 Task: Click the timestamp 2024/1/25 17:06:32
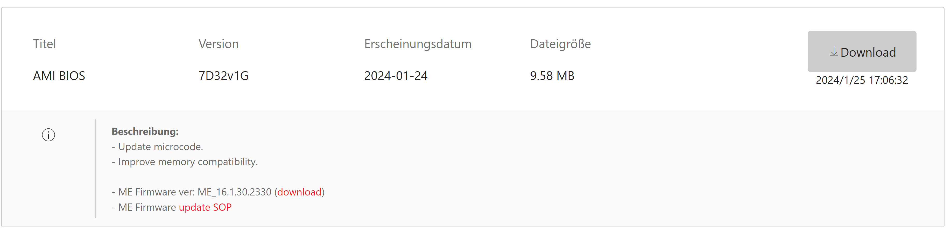tap(861, 80)
